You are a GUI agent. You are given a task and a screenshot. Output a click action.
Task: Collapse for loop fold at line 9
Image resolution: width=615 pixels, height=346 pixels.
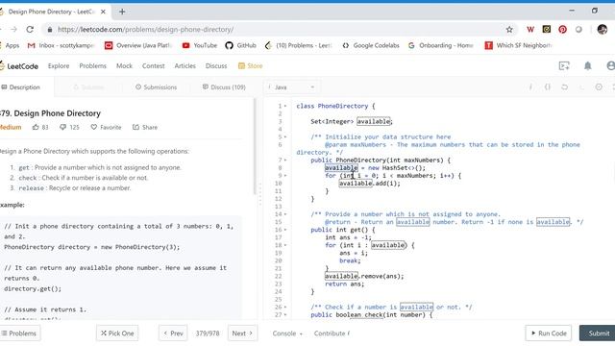coord(285,176)
